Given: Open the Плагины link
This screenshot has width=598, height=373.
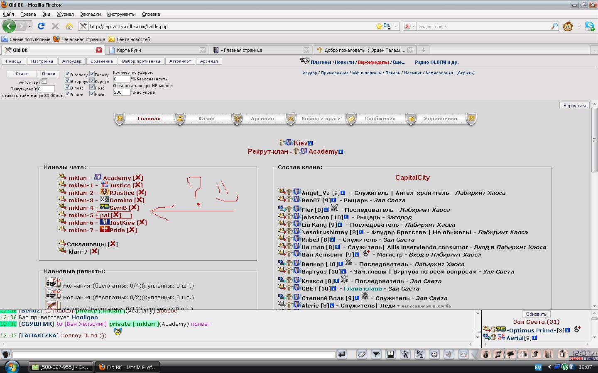Looking at the screenshot, I should 321,62.
